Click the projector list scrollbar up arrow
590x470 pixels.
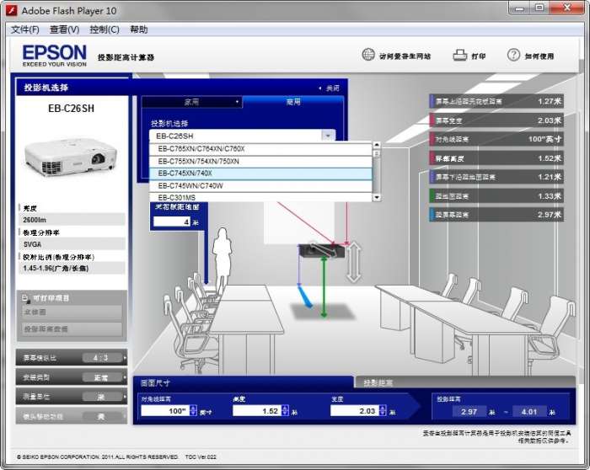377,145
